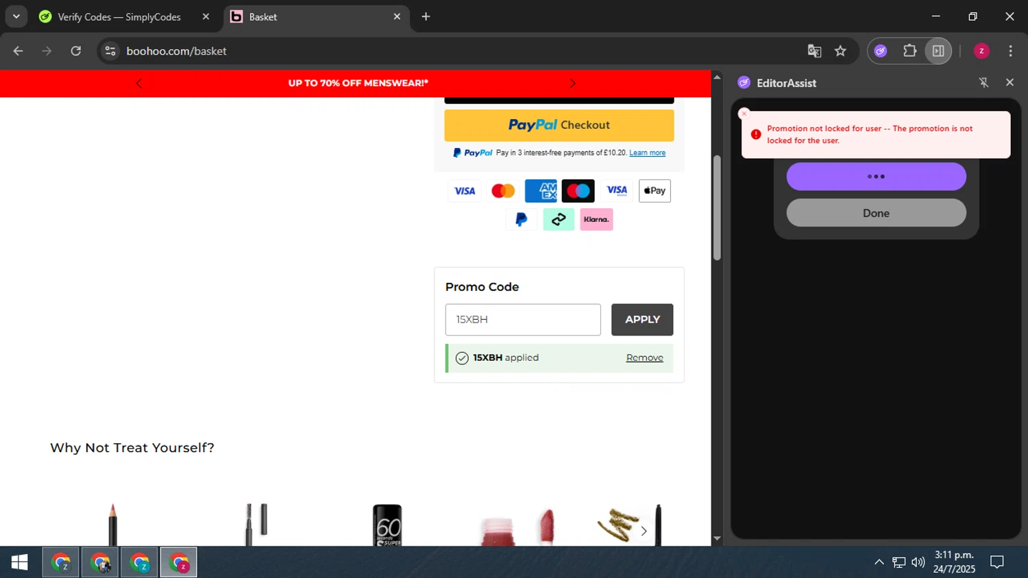Click the American Express icon
Image resolution: width=1028 pixels, height=578 pixels.
[x=541, y=191]
